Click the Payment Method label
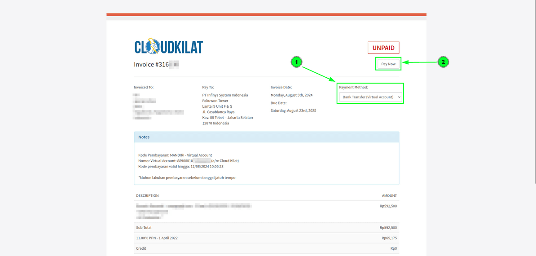Screen dimensions: 536x256 [353, 87]
